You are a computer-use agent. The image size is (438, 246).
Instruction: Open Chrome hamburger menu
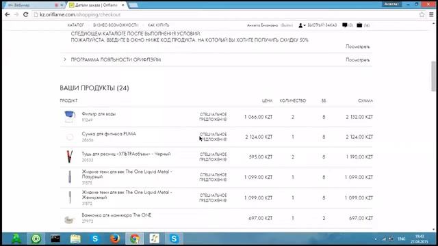click(x=431, y=14)
